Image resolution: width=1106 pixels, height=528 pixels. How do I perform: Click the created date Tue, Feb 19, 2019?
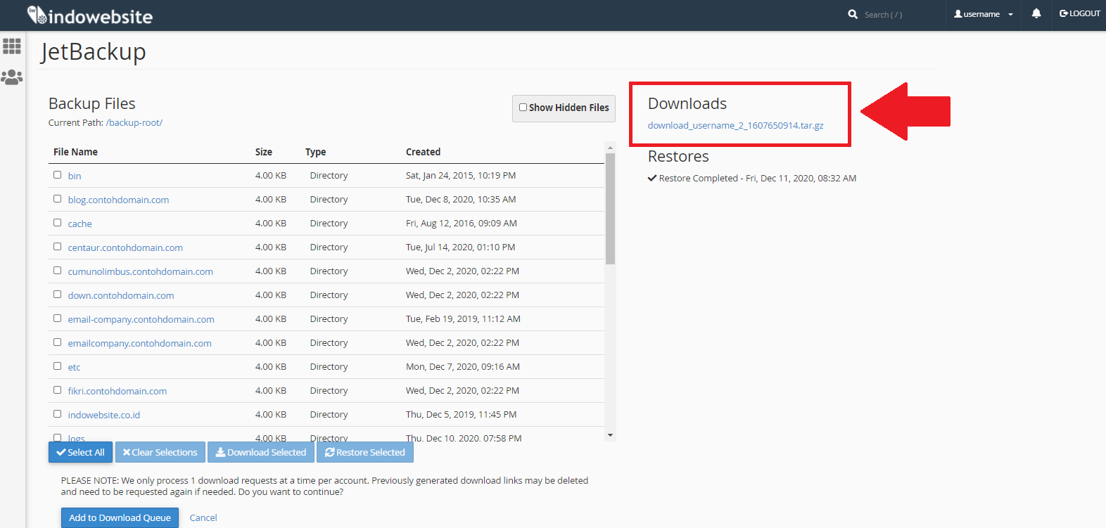[x=463, y=318]
